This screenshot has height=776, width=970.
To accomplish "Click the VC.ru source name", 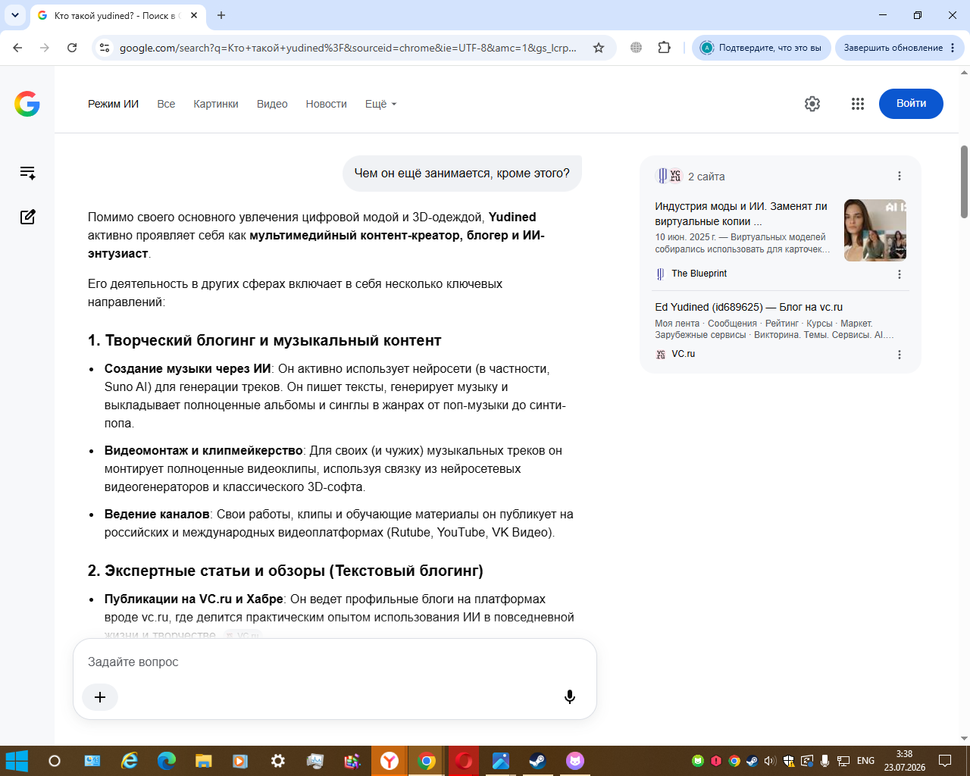I will tap(683, 354).
